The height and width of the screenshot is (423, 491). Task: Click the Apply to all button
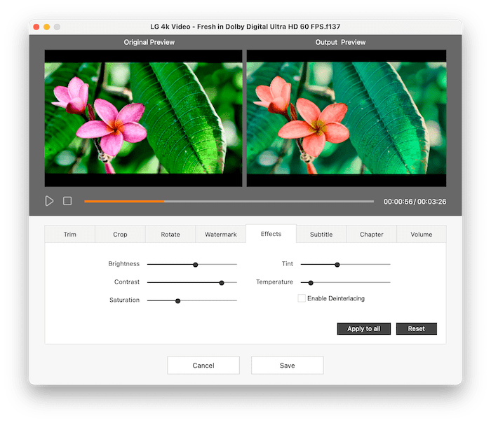point(364,328)
